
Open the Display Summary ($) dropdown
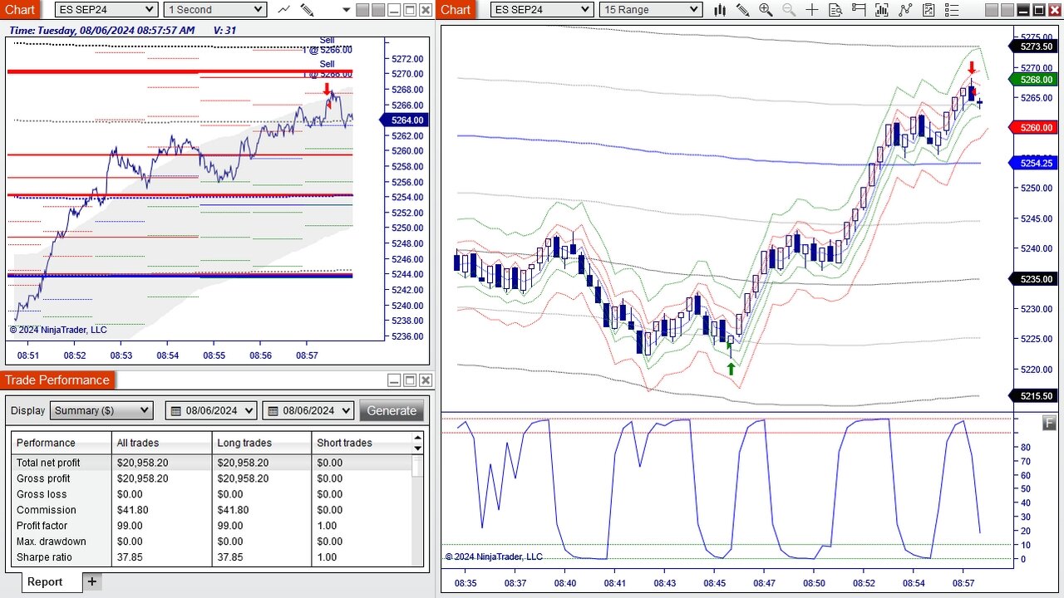[101, 410]
